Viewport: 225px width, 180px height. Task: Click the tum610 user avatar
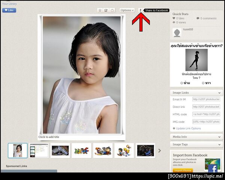[177, 33]
